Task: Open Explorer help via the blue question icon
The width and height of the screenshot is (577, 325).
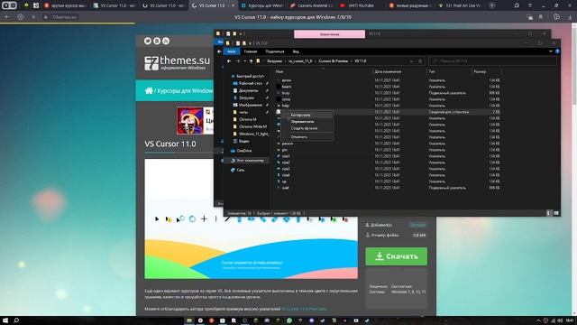Action: click(x=557, y=51)
